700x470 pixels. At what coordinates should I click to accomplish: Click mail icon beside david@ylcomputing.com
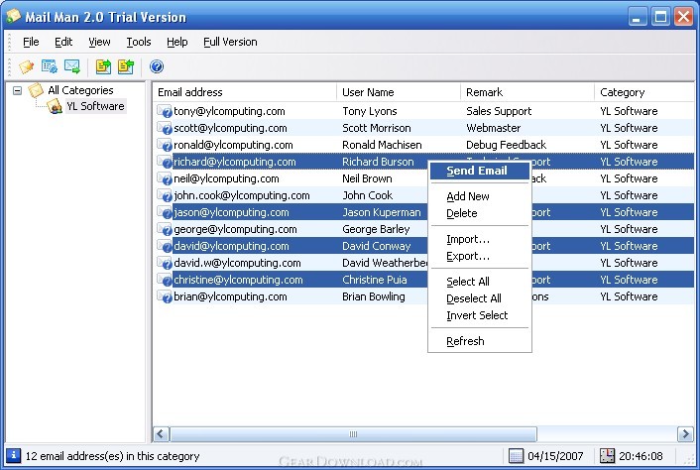[165, 246]
